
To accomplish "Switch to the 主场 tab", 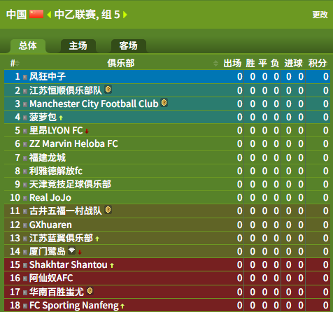I will tap(78, 45).
